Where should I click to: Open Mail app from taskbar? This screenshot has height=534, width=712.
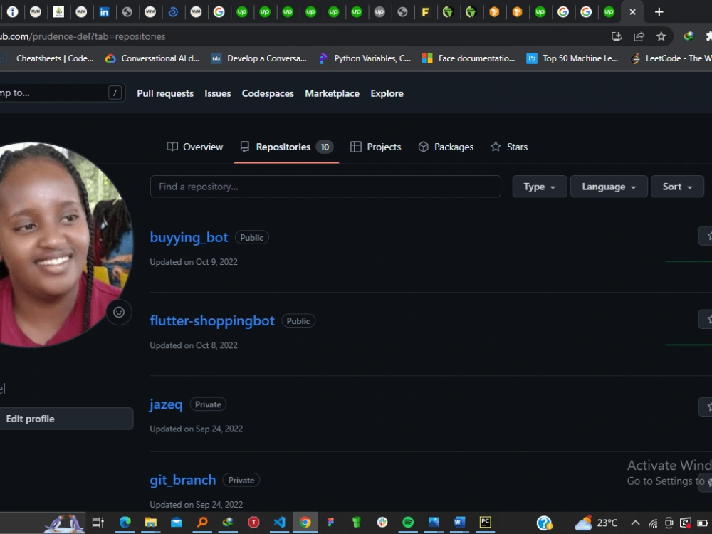[177, 523]
